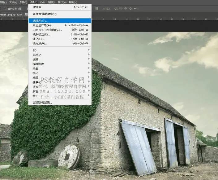Toggle the 显示变换控件 checkbox

[6, 8]
